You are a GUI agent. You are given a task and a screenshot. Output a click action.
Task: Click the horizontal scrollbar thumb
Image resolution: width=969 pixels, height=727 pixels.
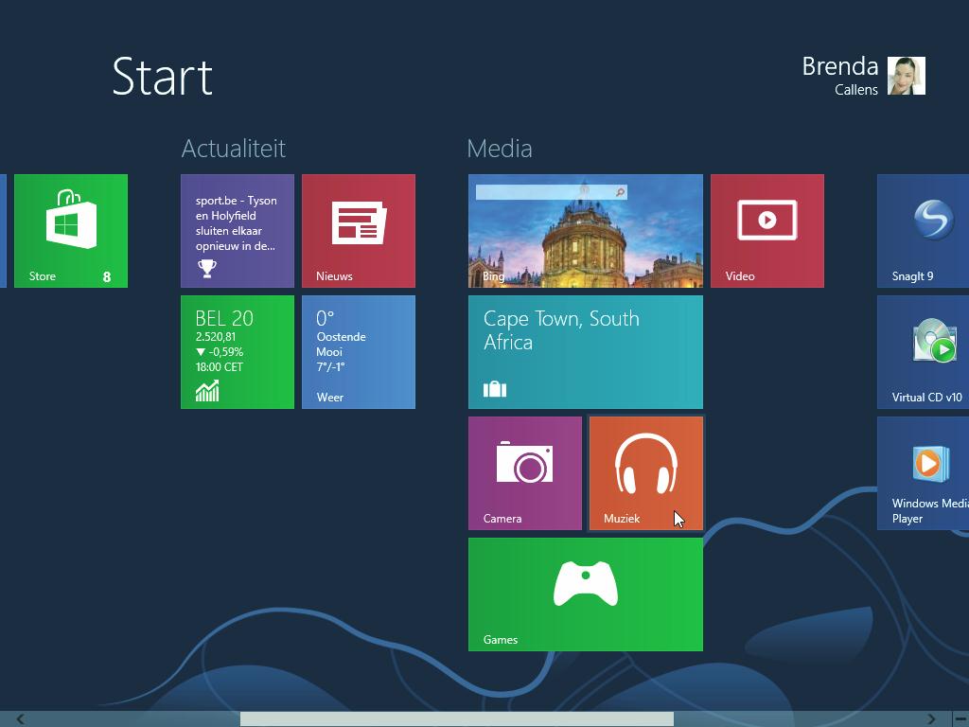coord(457,719)
